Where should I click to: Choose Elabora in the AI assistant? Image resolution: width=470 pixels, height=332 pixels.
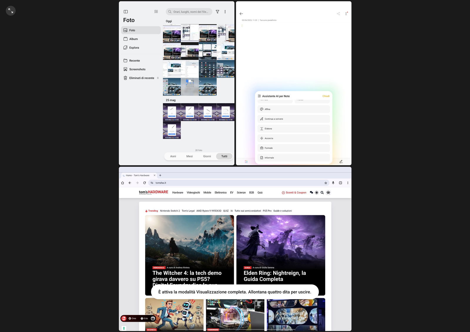293,128
